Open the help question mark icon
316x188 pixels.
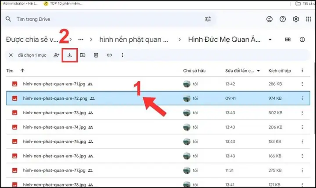(x=283, y=19)
